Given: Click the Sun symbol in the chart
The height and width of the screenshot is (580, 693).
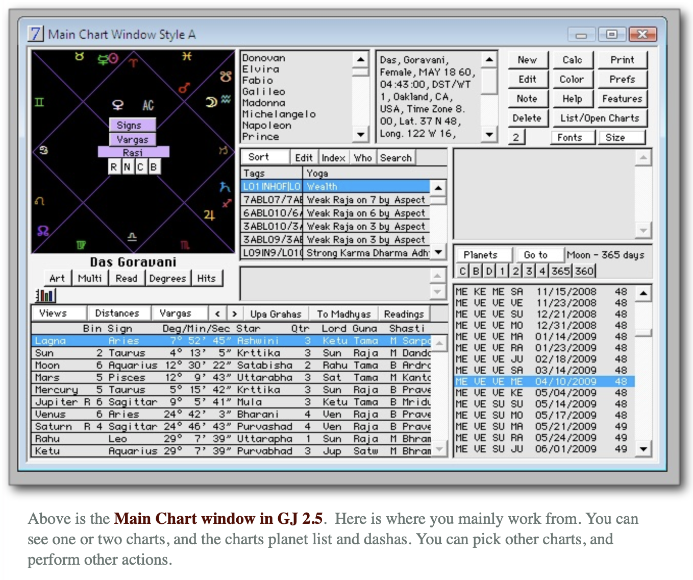Looking at the screenshot, I should coord(114,59).
